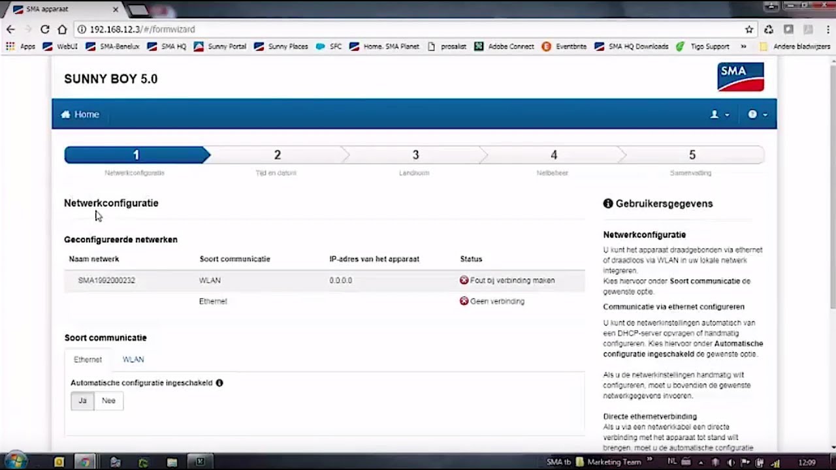Click the Naam netwerk column header

94,259
